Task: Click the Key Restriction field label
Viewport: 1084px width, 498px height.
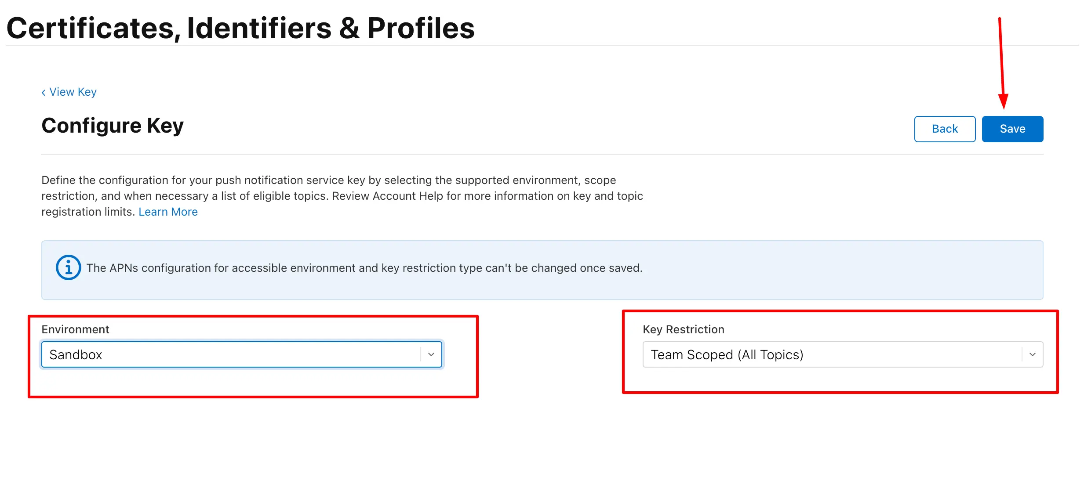Action: point(683,329)
